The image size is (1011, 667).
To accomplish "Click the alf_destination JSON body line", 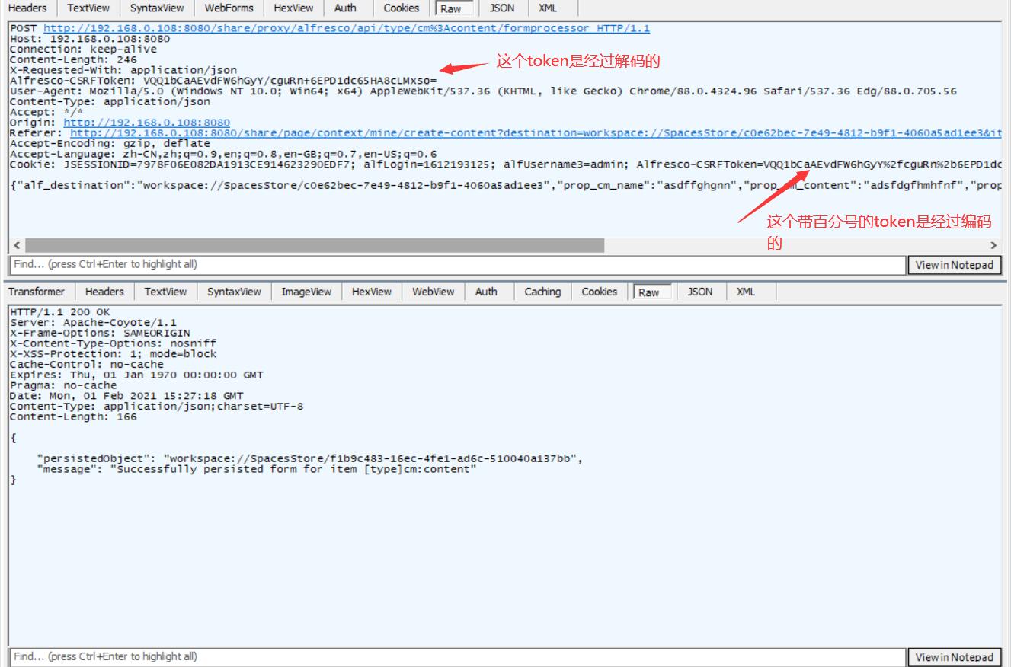I will point(506,185).
